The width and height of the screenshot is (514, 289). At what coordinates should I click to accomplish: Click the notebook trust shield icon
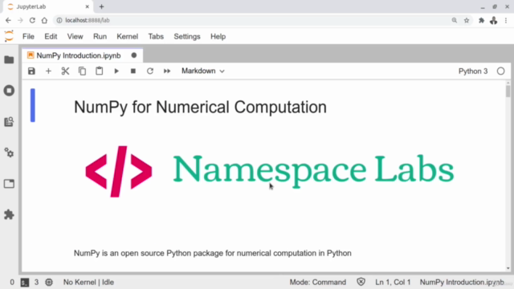(x=361, y=282)
